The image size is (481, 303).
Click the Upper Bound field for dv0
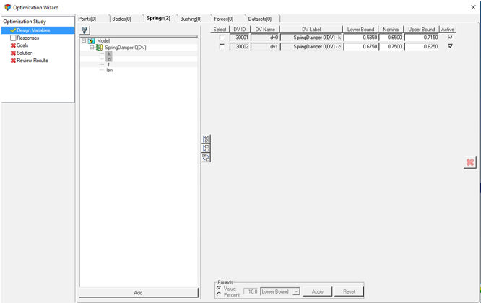421,38
